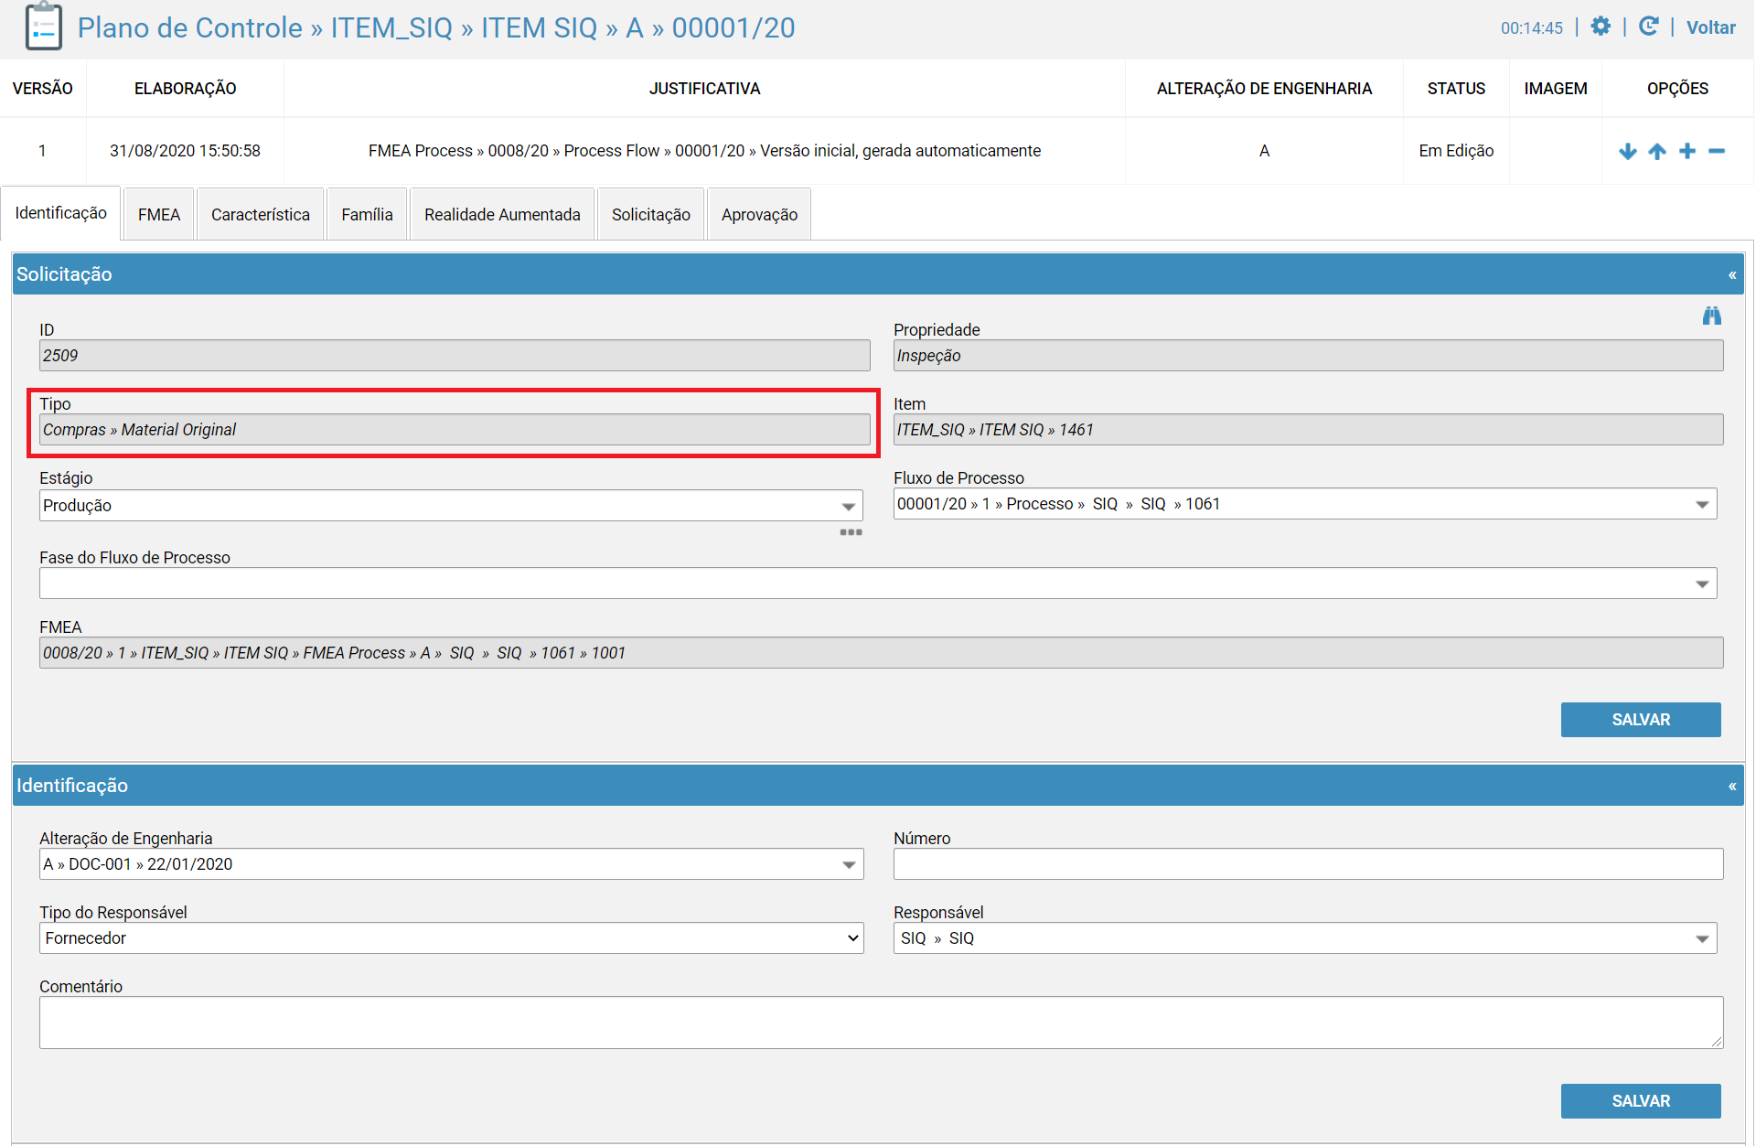Open the Alteração de Engenharia dropdown
Image resolution: width=1756 pixels, height=1146 pixels.
pos(451,864)
